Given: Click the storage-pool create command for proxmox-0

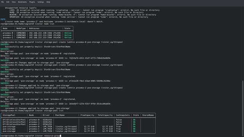Looking at the screenshot, I should 79,42.
